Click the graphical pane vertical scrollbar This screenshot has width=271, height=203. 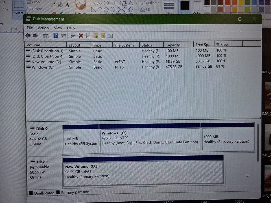pos(258,143)
